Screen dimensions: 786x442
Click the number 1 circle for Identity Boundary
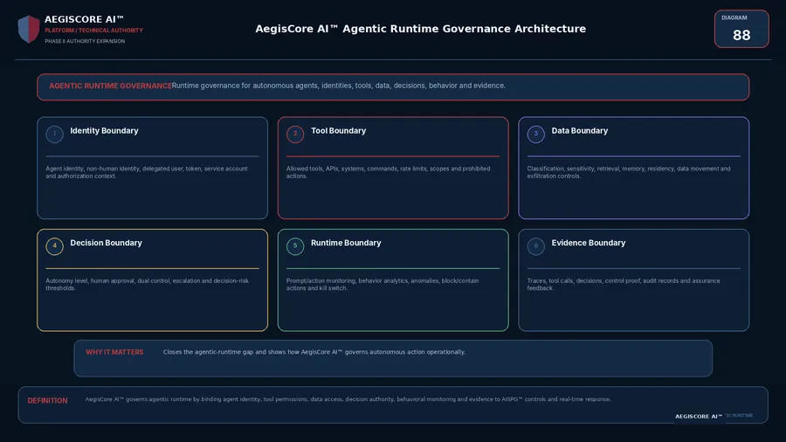point(55,134)
